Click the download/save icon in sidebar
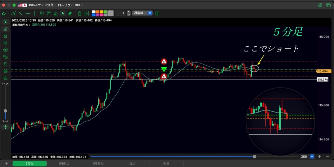The width and height of the screenshot is (334, 167). 5,78
